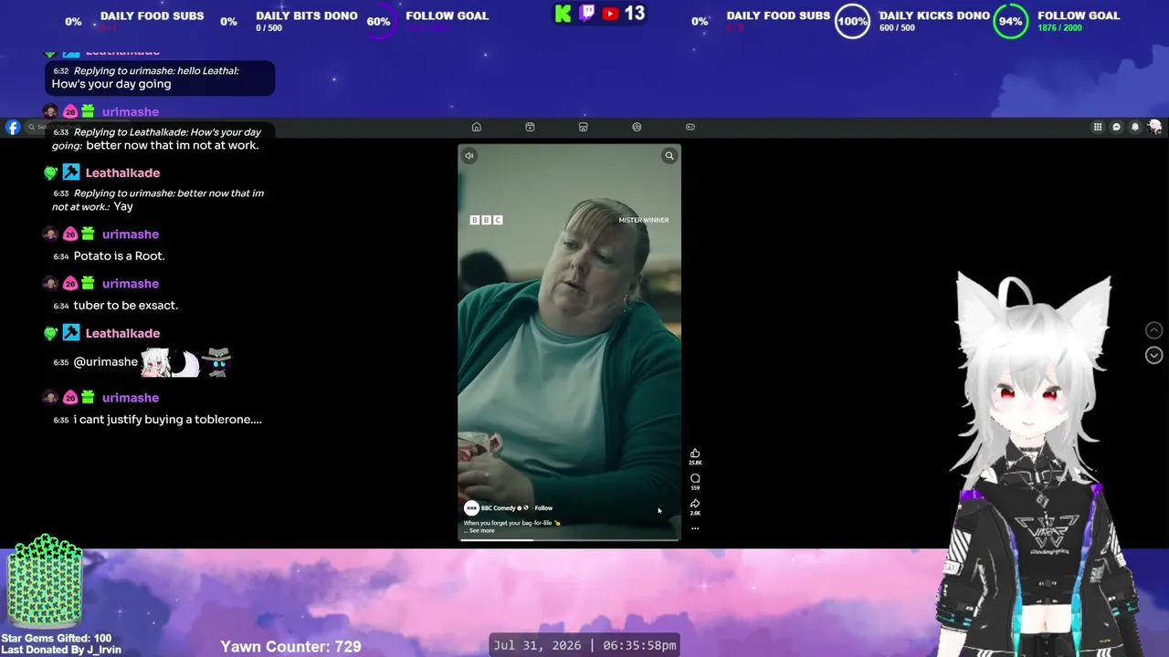Click the "Potato is a Root." message
Screen dimensions: 1169x657
120,255
